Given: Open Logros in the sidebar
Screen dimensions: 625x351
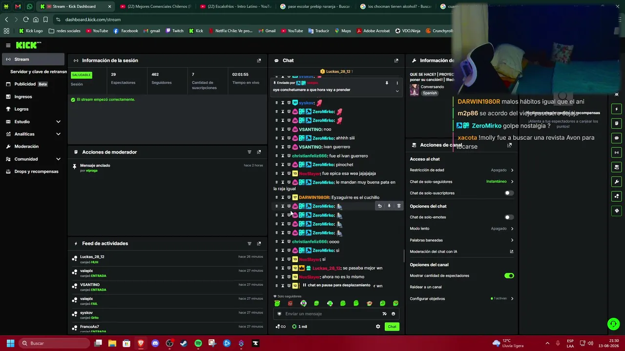Looking at the screenshot, I should [x=33, y=109].
